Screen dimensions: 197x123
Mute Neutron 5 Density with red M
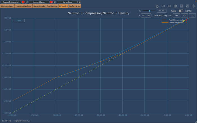[51, 2]
